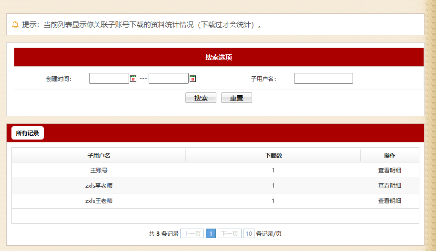
Task: Open 查看明细 for zxls李老师
Action: click(389, 186)
